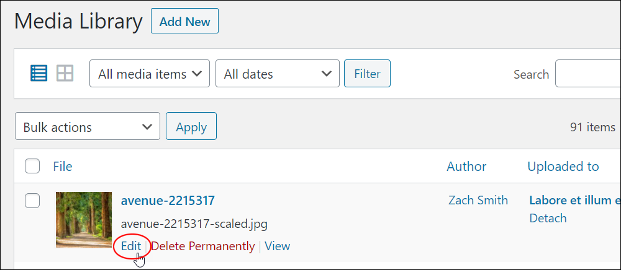
Task: Click the Edit link under avenue-2215317
Action: pos(131,246)
